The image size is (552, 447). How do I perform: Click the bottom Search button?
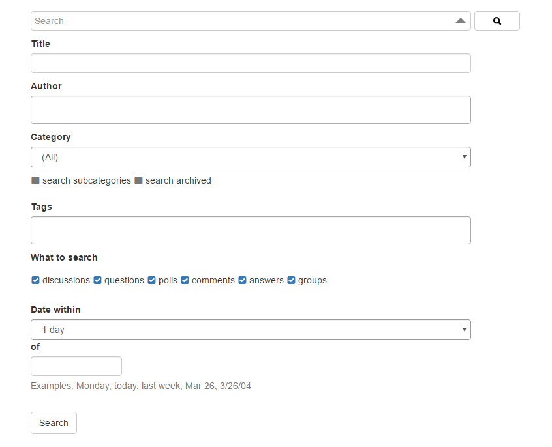click(54, 423)
